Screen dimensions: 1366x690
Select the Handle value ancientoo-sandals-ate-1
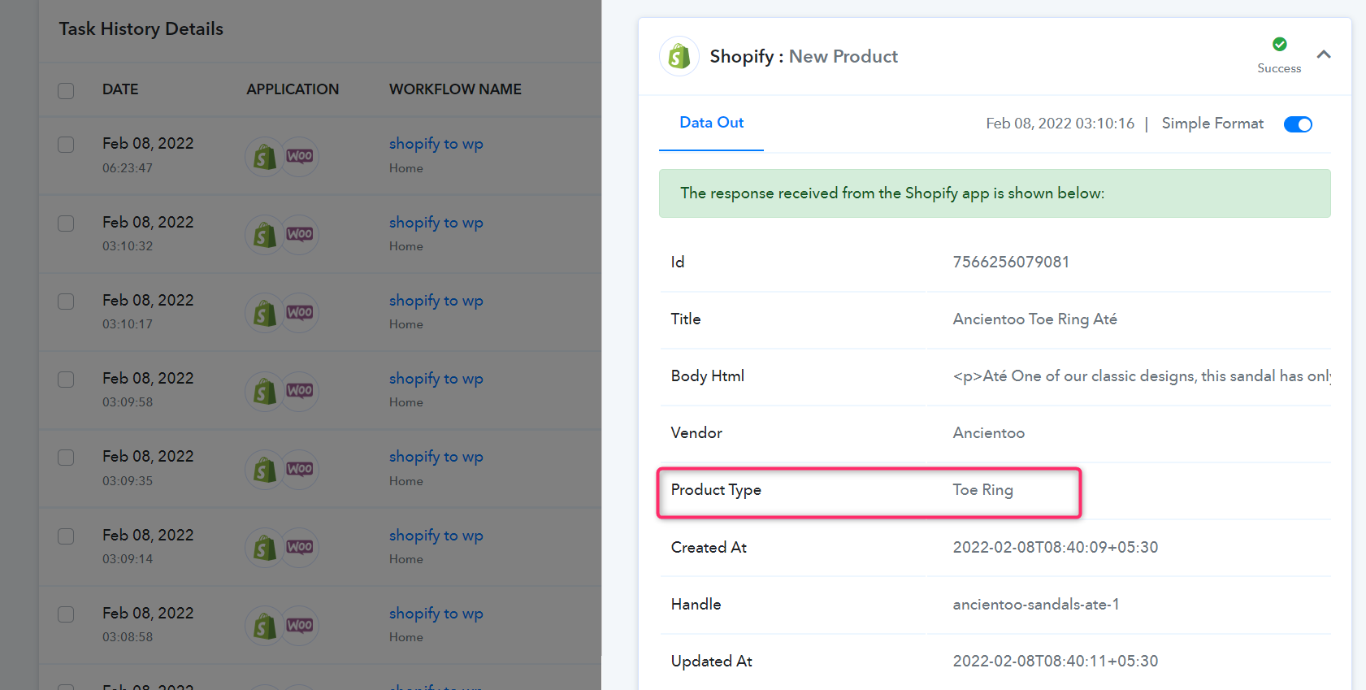(1036, 604)
